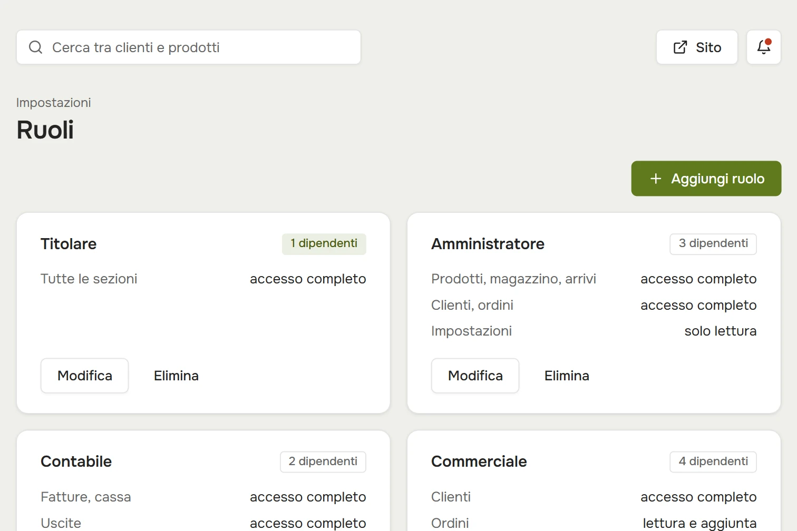Viewport: 797px width, 531px height.
Task: Select the Amministratore card title
Action: pos(488,244)
